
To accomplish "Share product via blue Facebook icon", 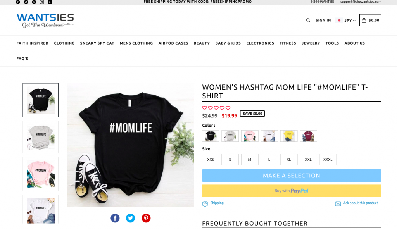I will 115,218.
